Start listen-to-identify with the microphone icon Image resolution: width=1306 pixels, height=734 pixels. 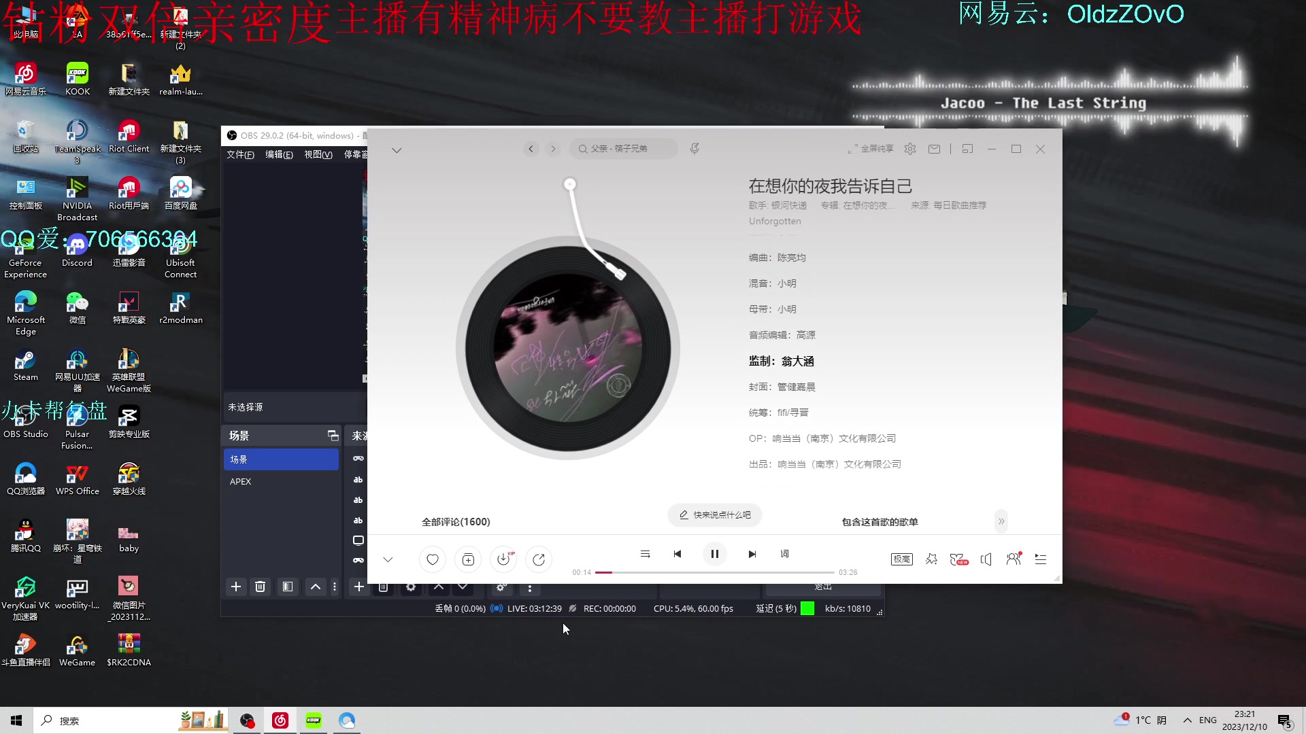point(694,148)
